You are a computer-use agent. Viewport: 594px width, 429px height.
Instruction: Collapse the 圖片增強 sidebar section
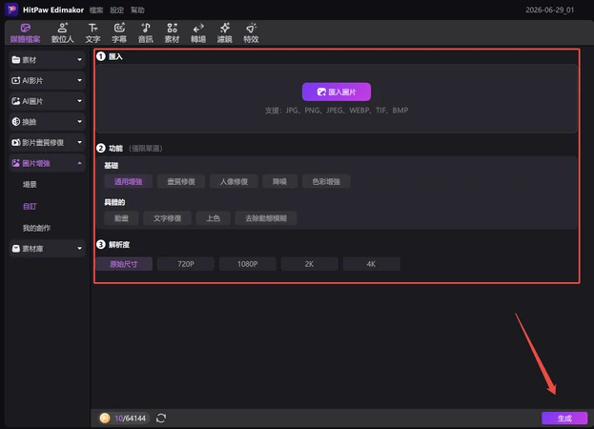coord(47,163)
